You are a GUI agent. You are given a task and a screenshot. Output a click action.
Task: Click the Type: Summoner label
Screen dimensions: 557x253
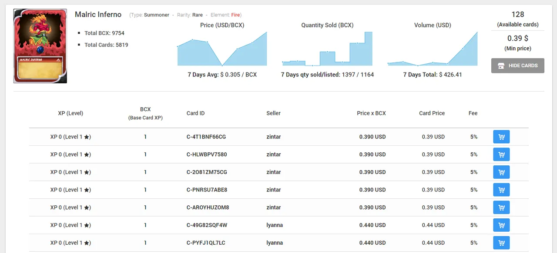pos(150,15)
